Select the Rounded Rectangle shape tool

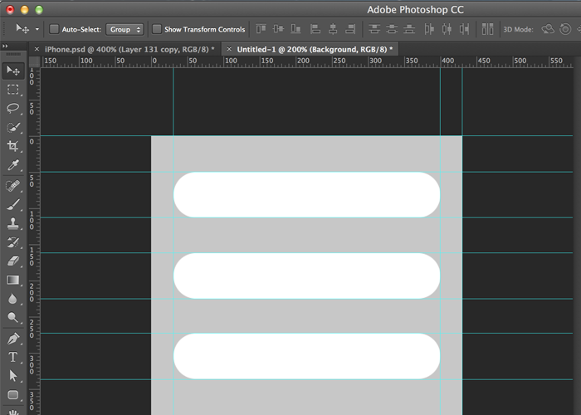[13, 394]
